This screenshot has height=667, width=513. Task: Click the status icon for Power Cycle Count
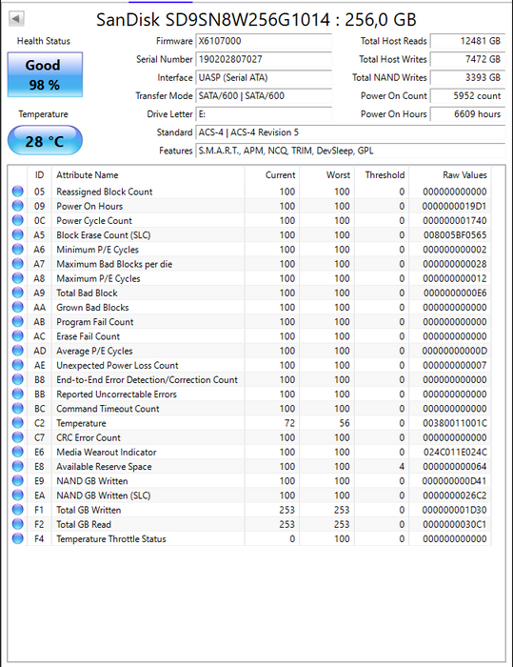(18, 220)
